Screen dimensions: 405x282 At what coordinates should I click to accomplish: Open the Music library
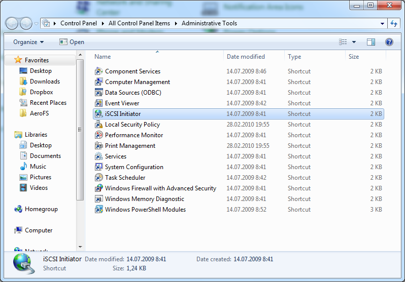(x=33, y=166)
